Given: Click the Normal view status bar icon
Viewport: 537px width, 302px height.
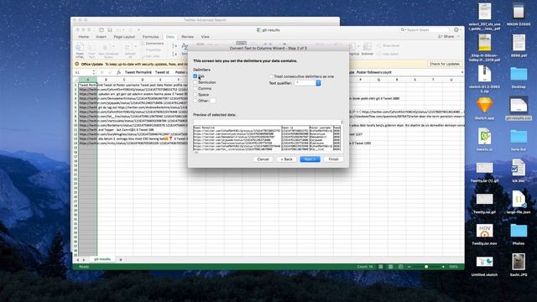Looking at the screenshot, I should coord(380,267).
